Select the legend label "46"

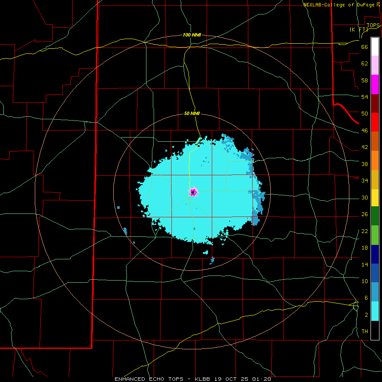pyautogui.click(x=365, y=130)
